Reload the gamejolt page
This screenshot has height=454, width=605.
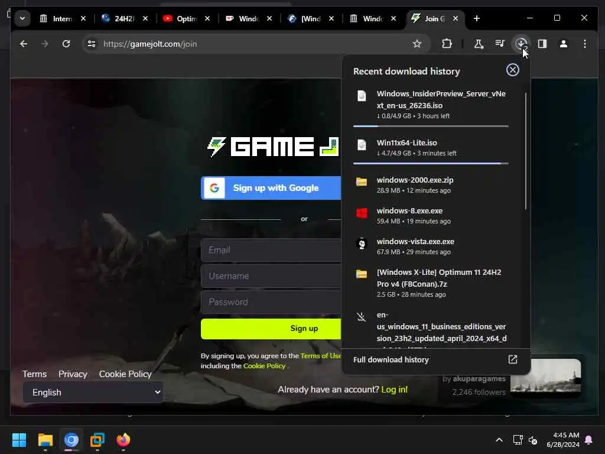[66, 44]
